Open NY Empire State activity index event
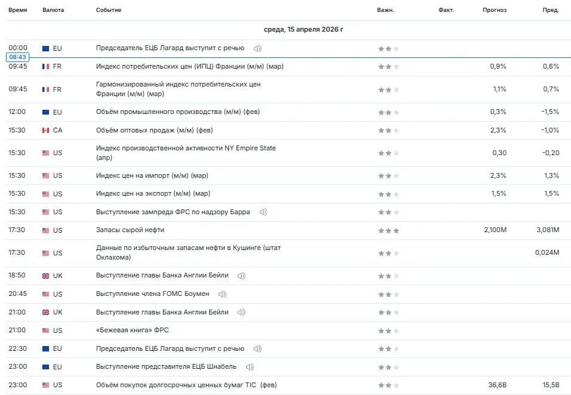571x395 pixels. tap(186, 153)
